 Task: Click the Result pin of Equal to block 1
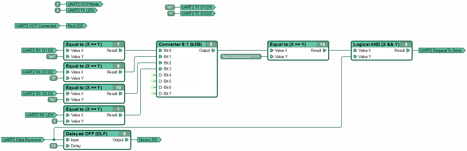(x=120, y=115)
